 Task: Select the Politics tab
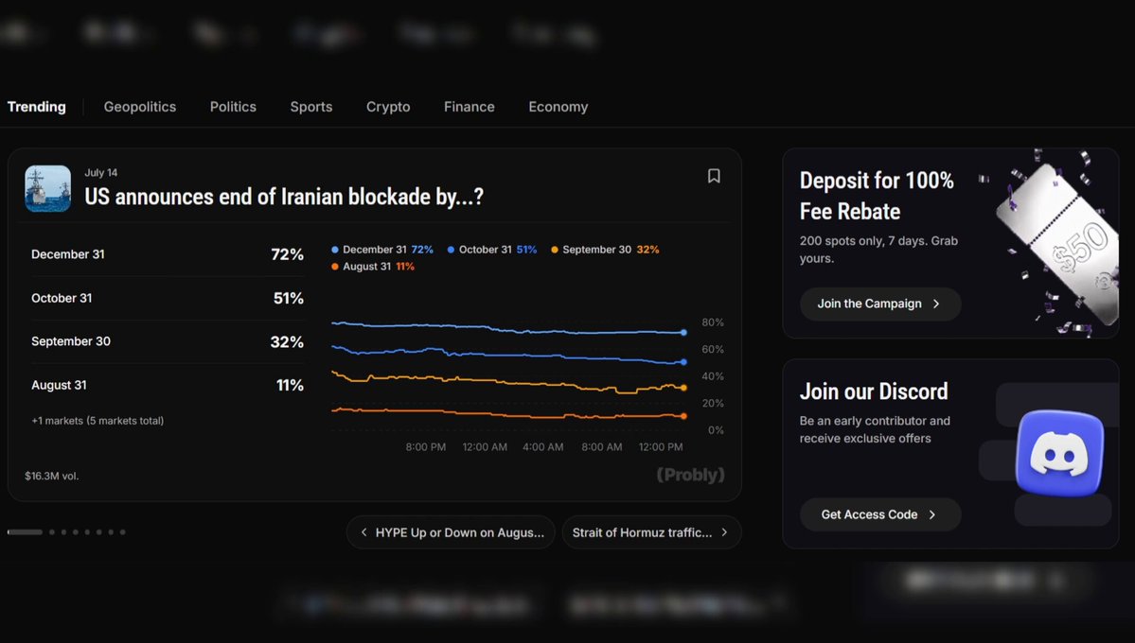[233, 107]
